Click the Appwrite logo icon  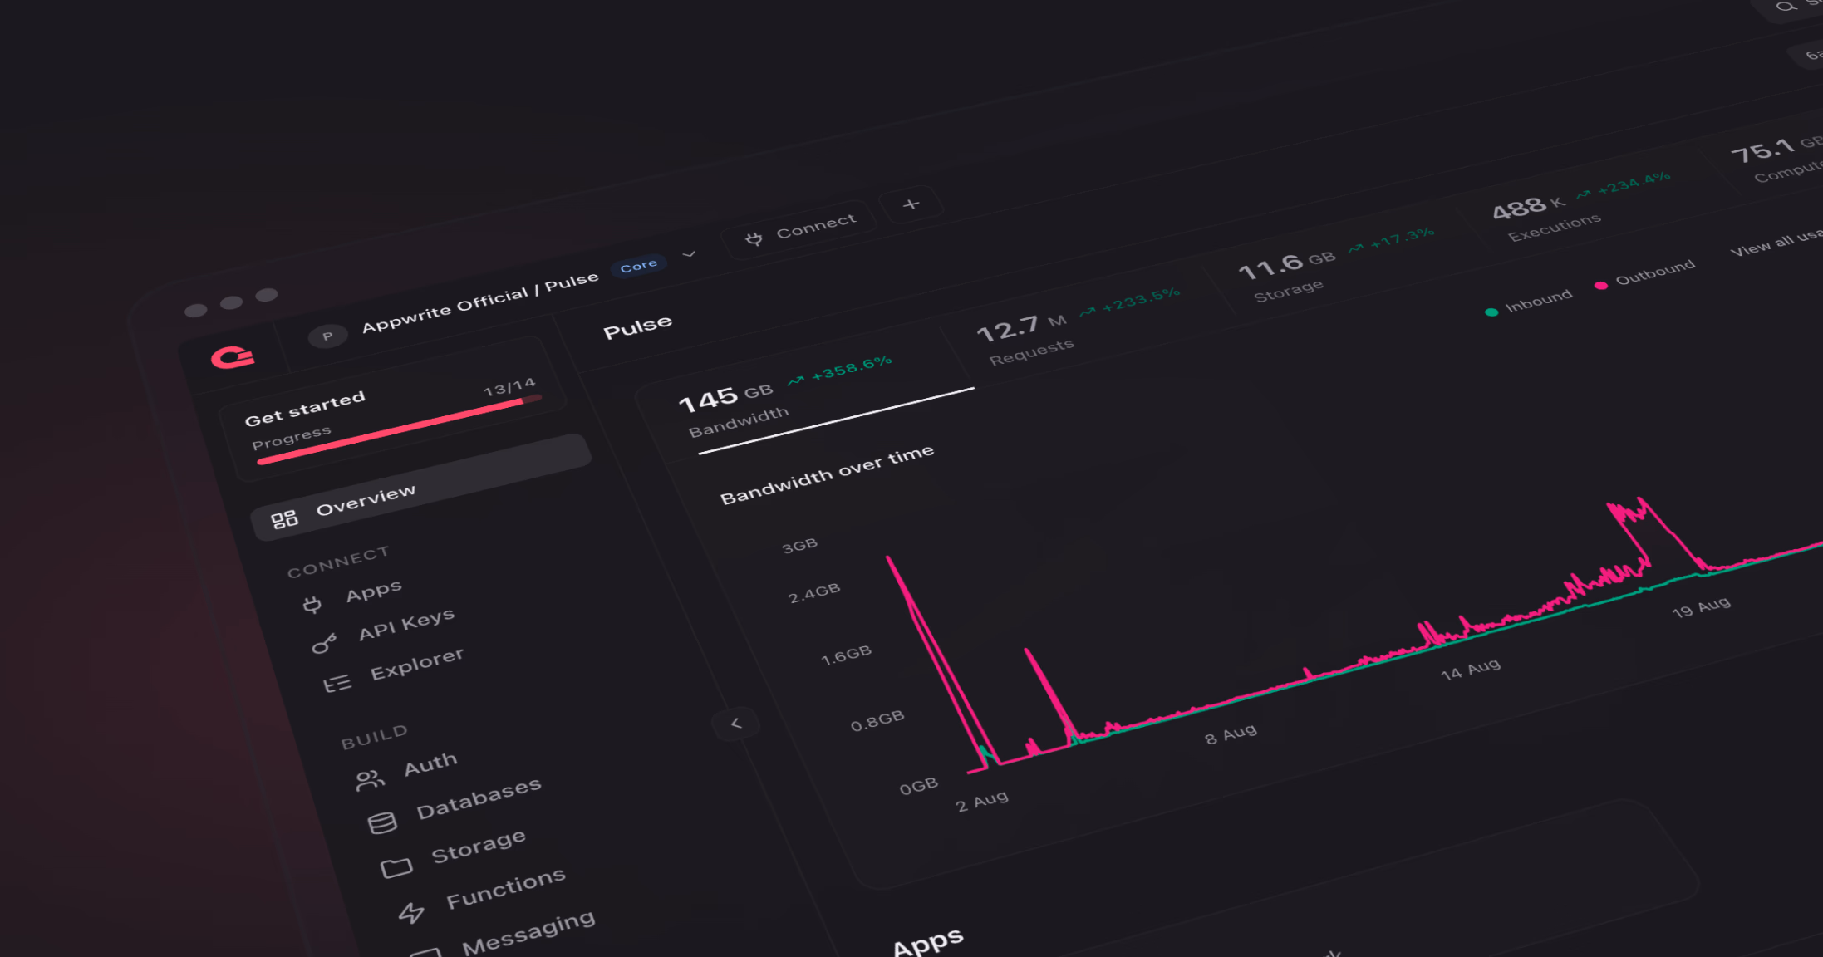pyautogui.click(x=233, y=357)
